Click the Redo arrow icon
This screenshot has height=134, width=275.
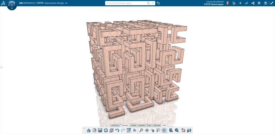coord(123,130)
